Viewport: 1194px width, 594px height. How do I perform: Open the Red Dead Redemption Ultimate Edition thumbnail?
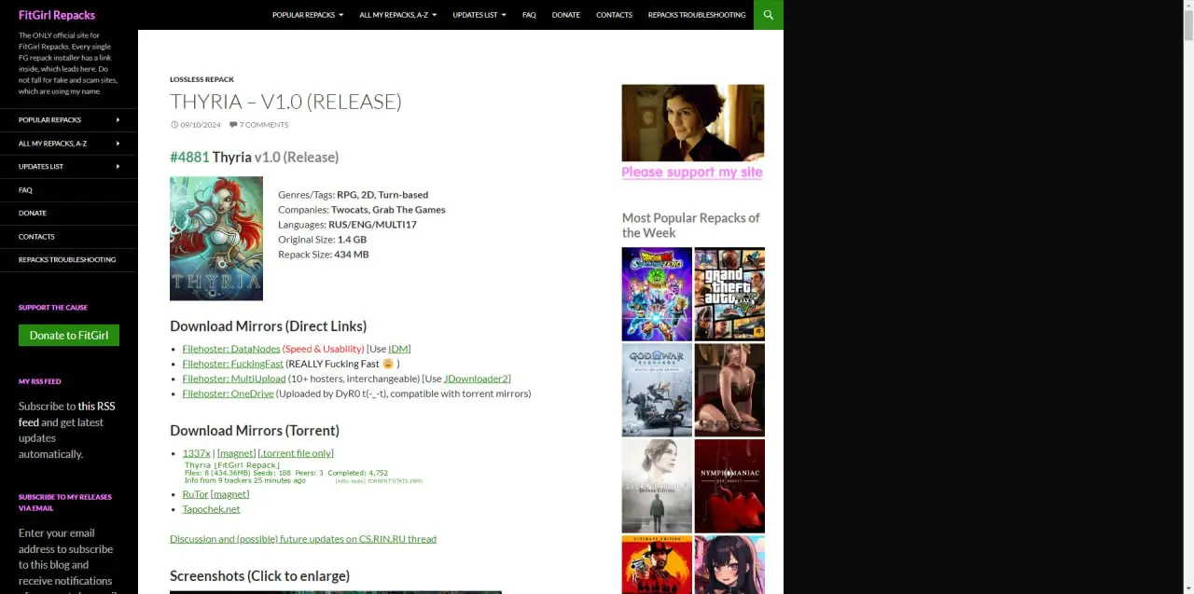(x=657, y=565)
